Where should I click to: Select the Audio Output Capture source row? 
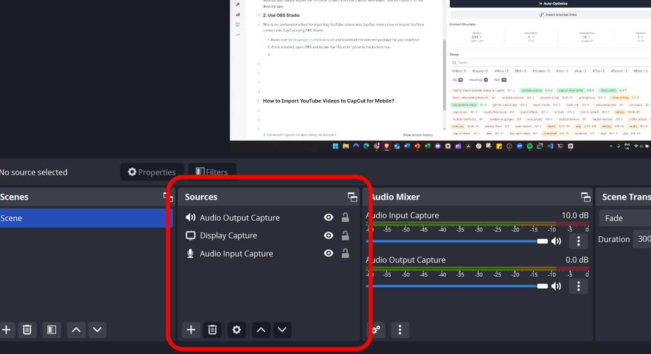coord(269,217)
